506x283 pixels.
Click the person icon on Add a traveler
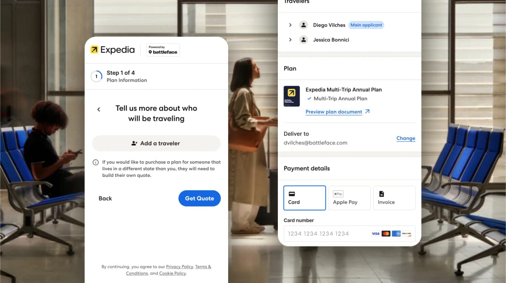(x=134, y=143)
